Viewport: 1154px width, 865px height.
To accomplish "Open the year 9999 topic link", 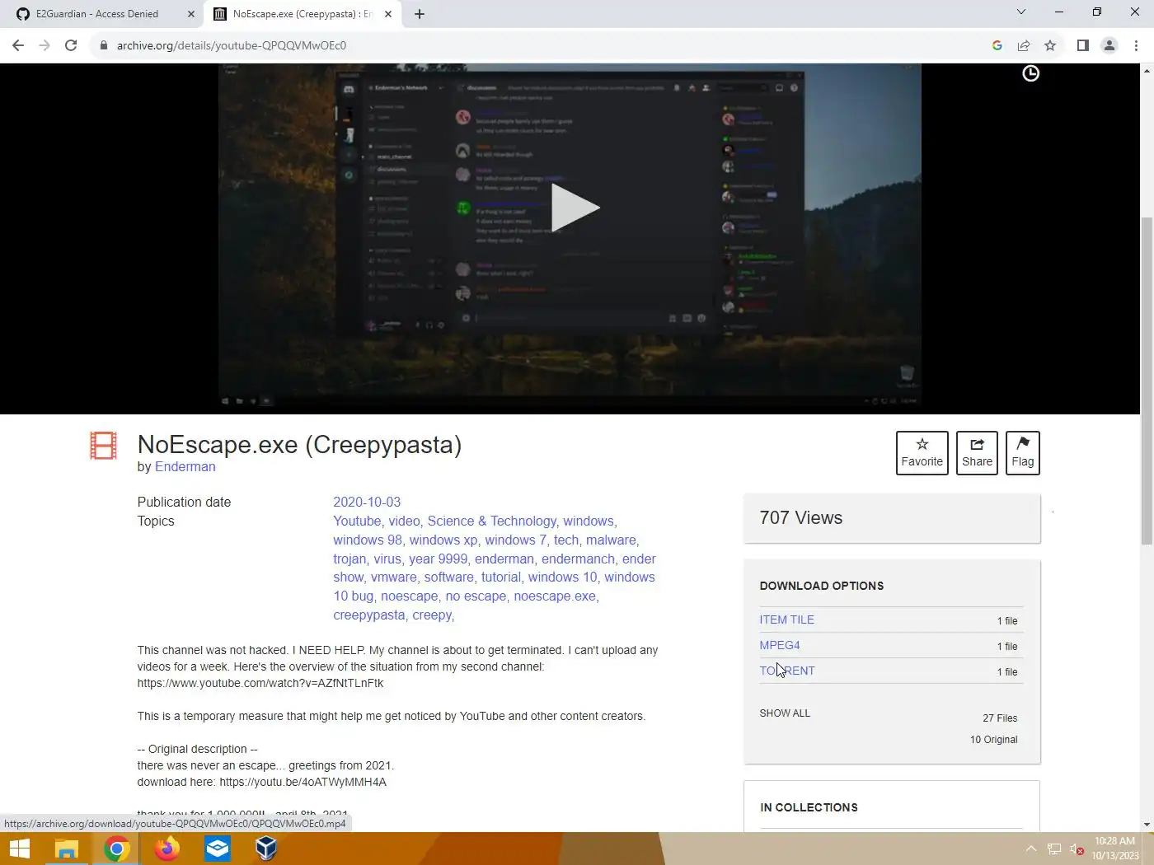I will (x=438, y=559).
